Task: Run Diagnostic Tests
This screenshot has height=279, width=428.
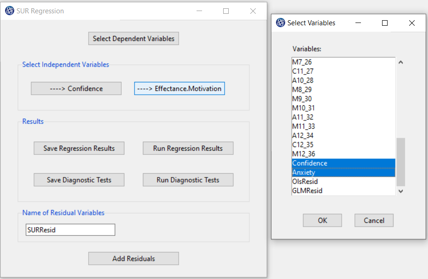Action: [188, 180]
